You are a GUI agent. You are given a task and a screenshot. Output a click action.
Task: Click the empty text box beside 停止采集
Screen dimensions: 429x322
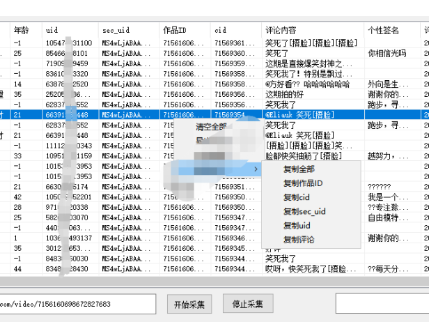(382, 303)
